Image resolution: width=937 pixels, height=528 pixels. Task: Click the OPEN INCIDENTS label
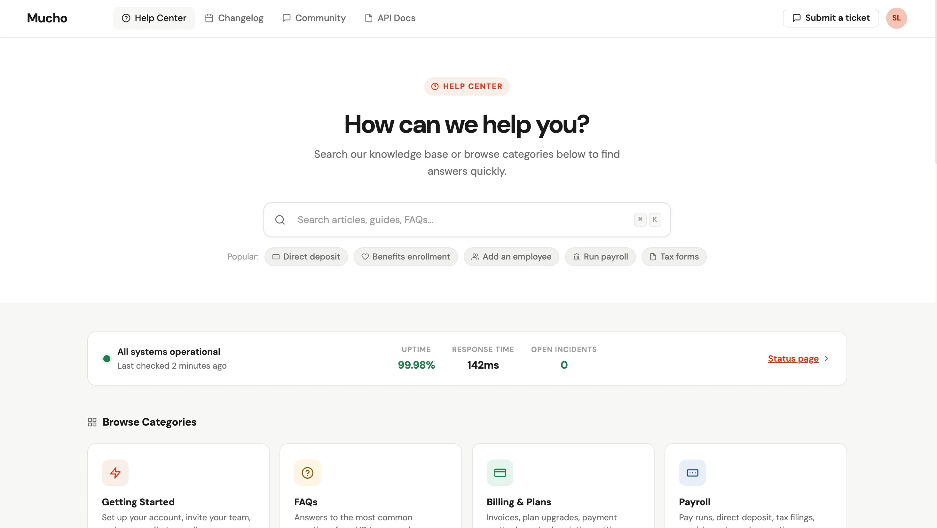(564, 349)
